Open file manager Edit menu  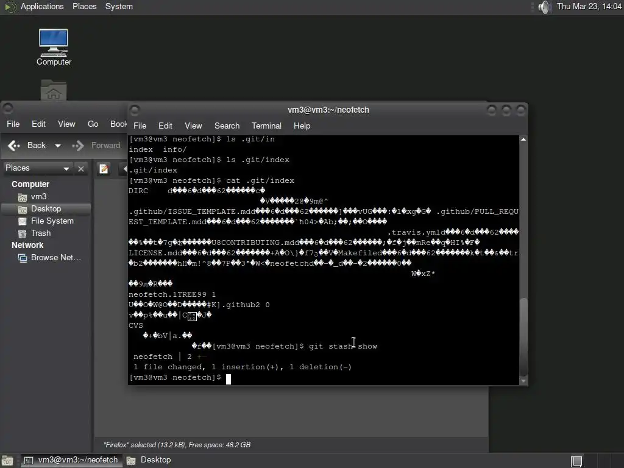[38, 124]
